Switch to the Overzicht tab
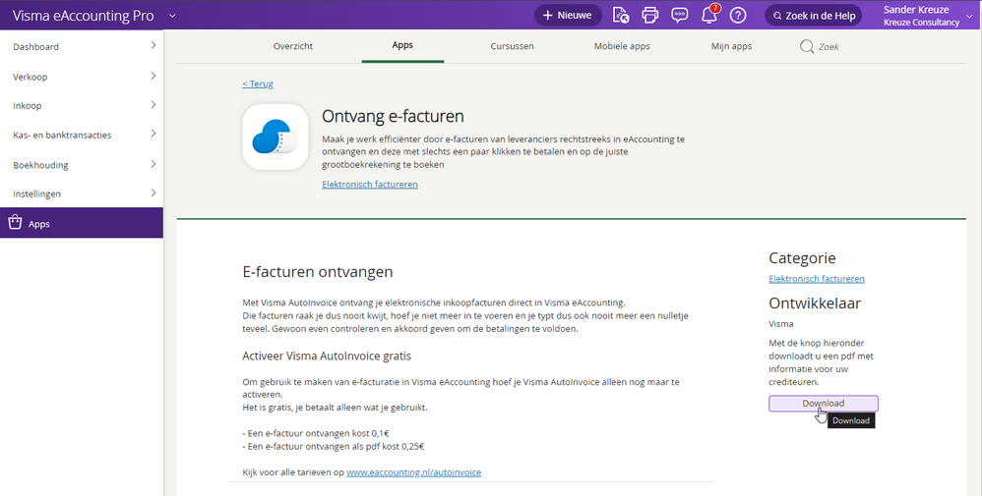Image resolution: width=982 pixels, height=496 pixels. point(293,46)
